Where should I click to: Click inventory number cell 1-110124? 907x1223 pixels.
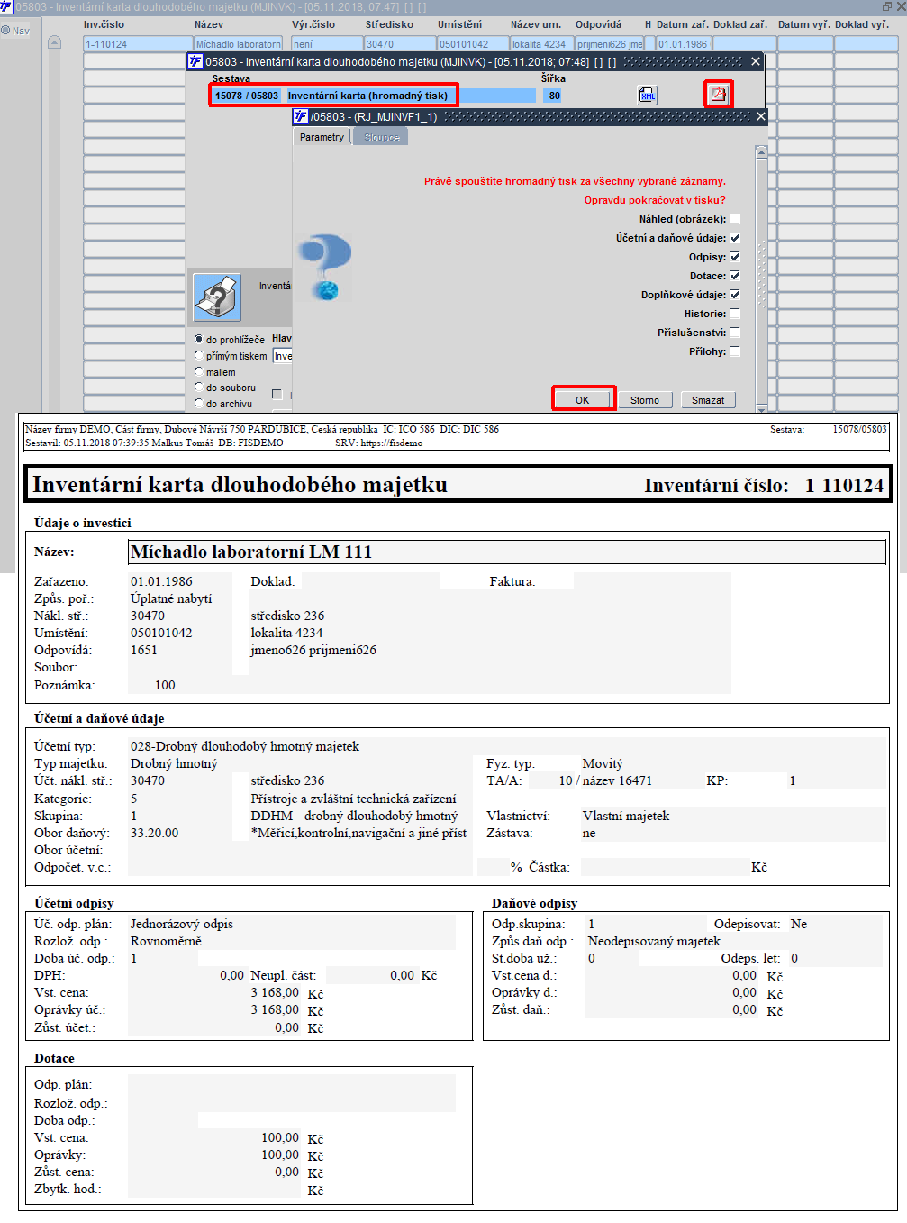[137, 44]
